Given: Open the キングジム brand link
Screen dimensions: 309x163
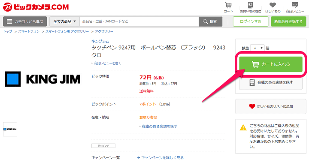Looking at the screenshot, I should [100, 41].
